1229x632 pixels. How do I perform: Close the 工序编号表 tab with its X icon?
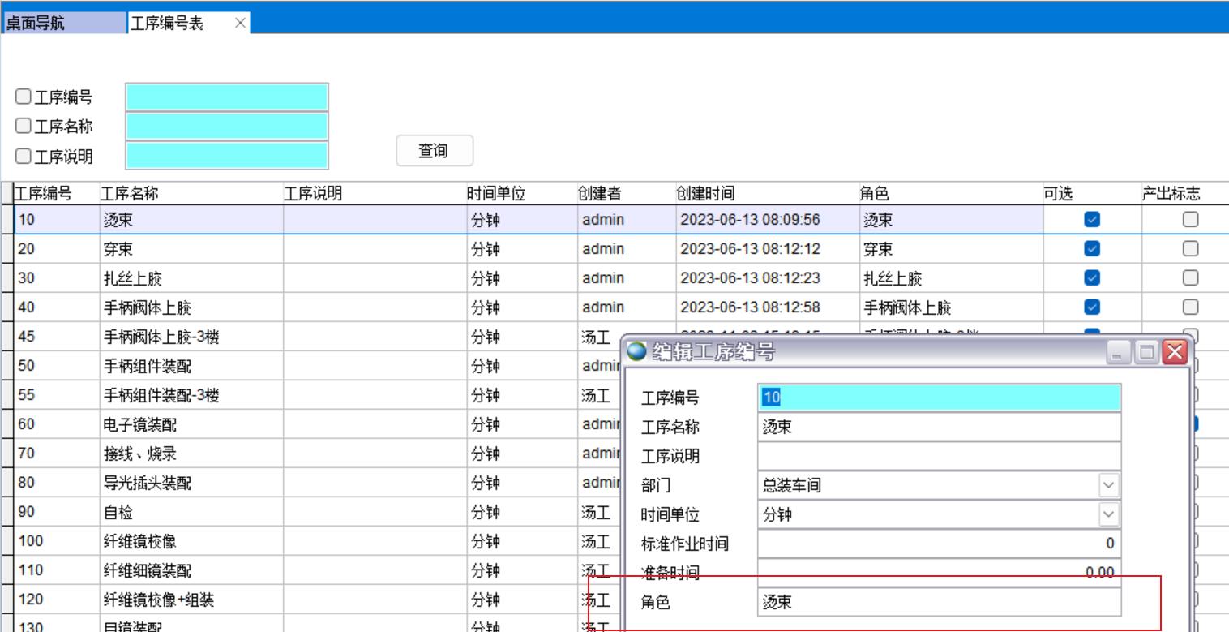coord(239,24)
